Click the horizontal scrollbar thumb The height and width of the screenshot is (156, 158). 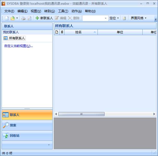pos(81,114)
